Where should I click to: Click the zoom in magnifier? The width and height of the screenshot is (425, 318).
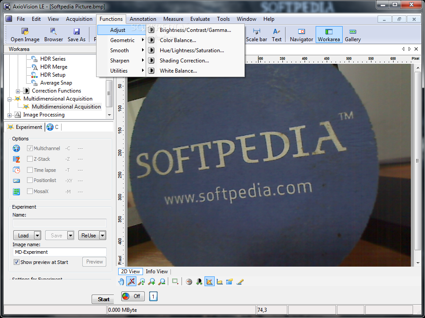tap(151, 282)
